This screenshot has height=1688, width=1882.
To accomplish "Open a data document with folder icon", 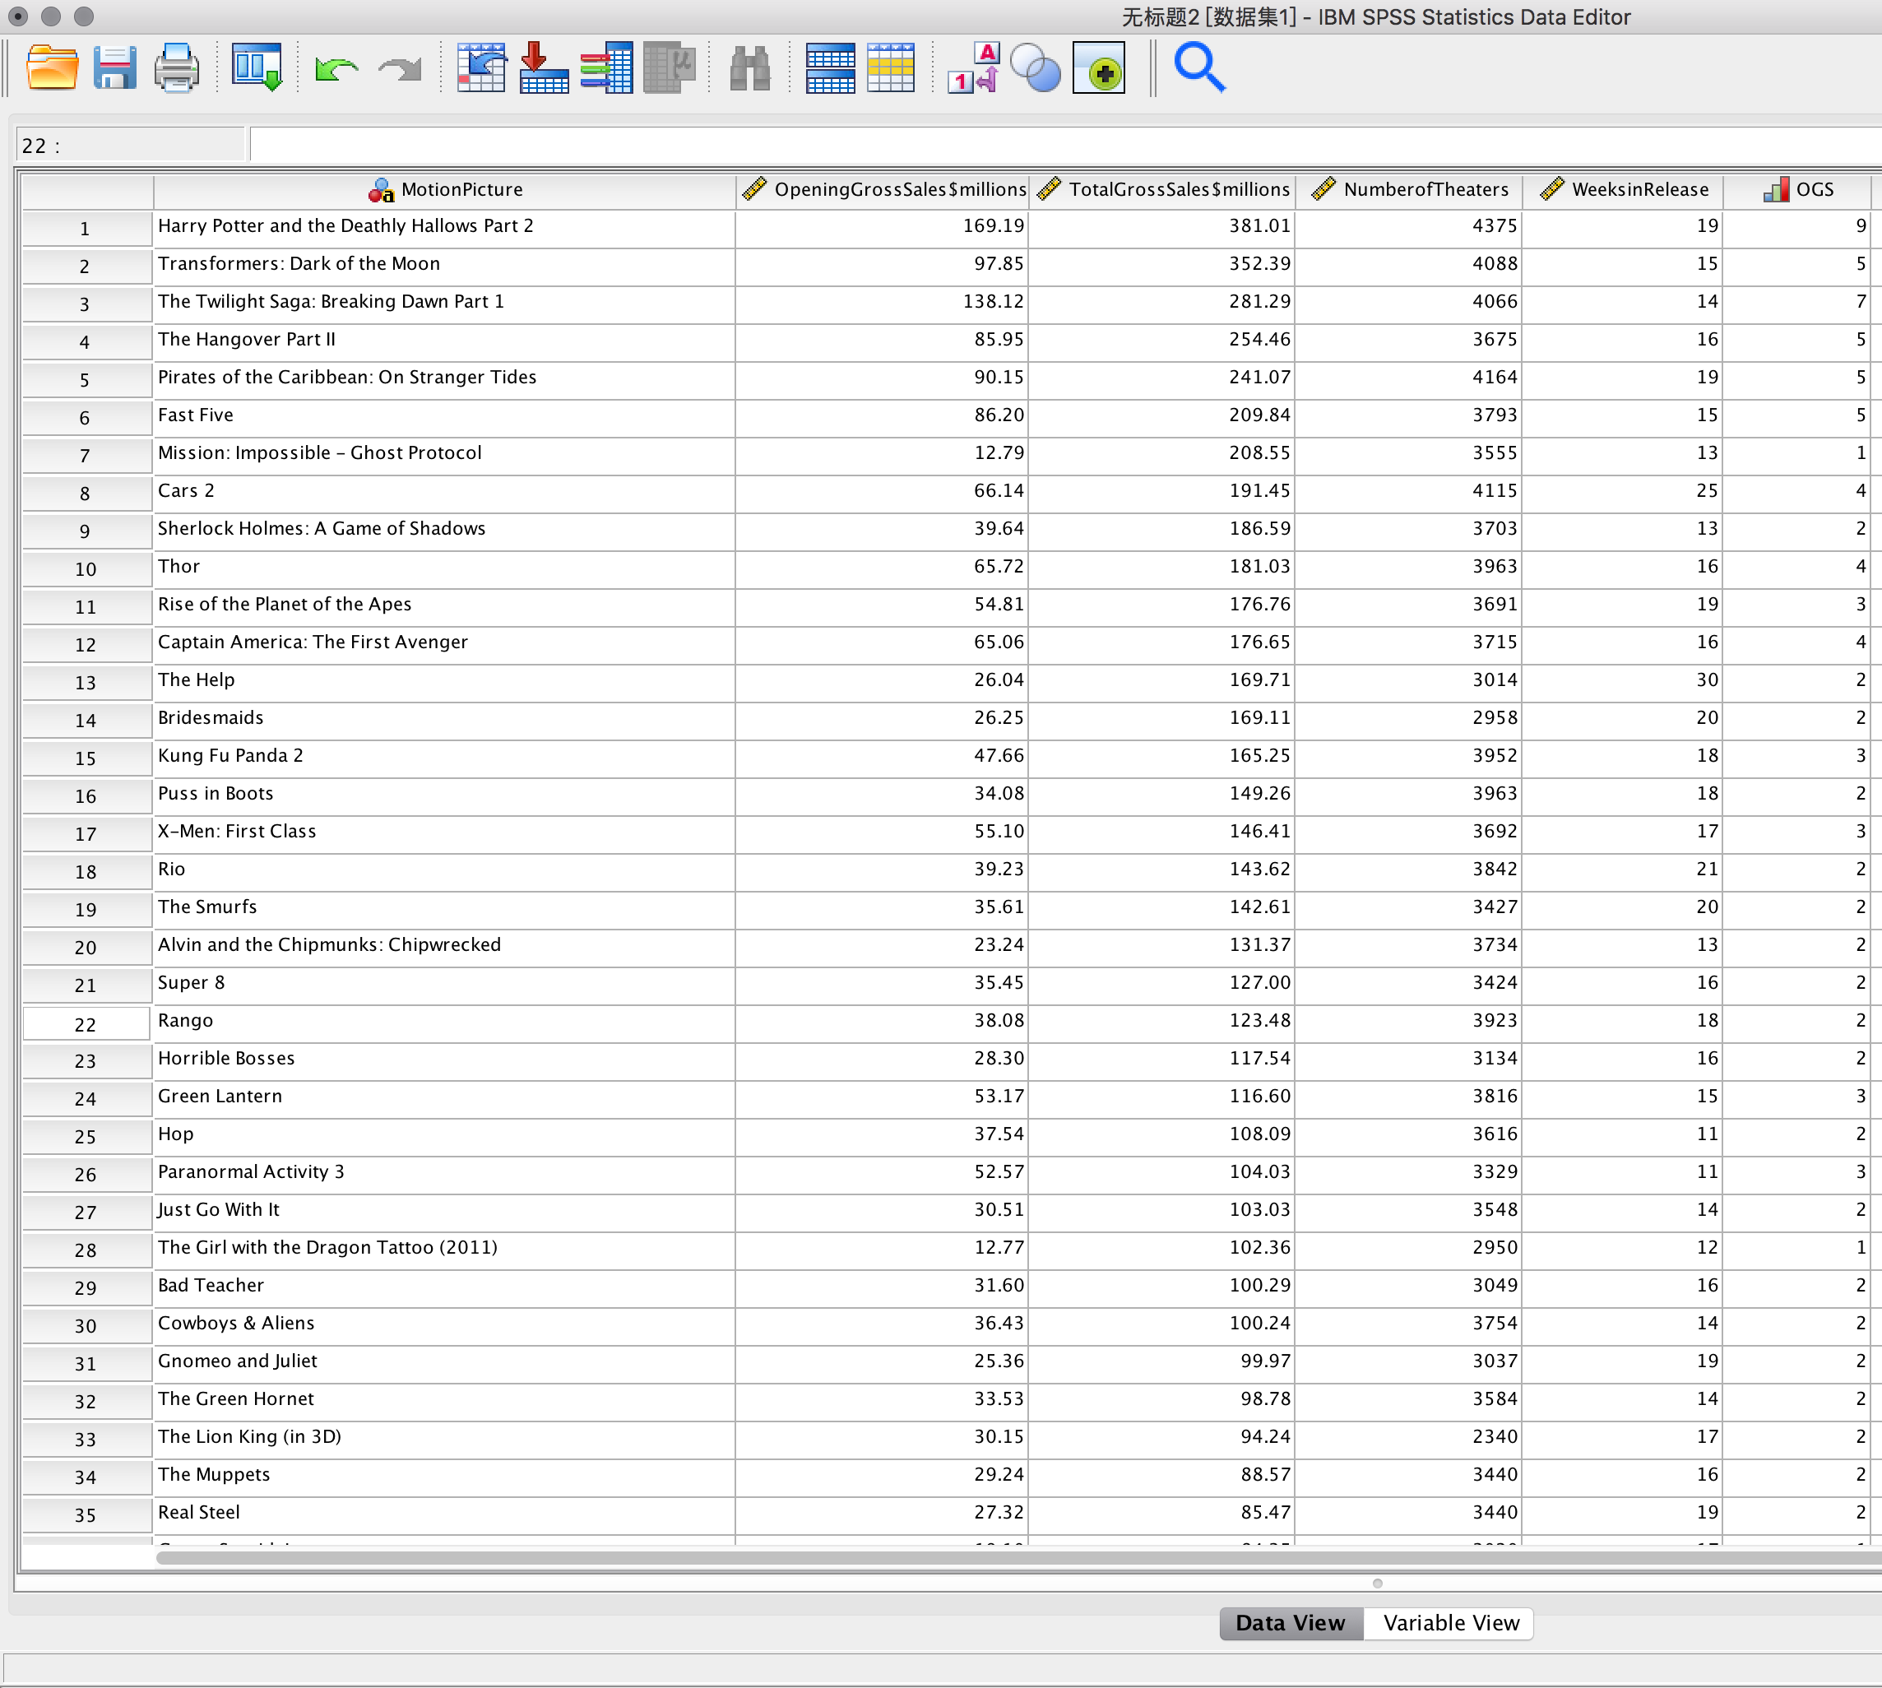I will point(51,67).
